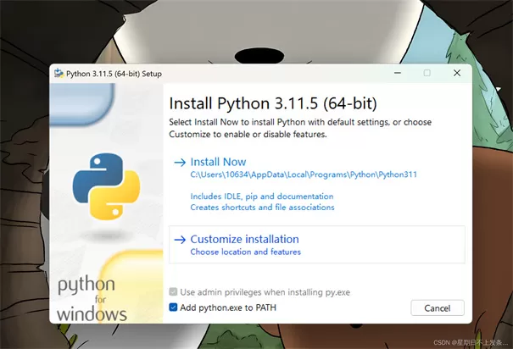Click the Python installer icon in title bar
Image resolution: width=513 pixels, height=349 pixels.
[59, 73]
